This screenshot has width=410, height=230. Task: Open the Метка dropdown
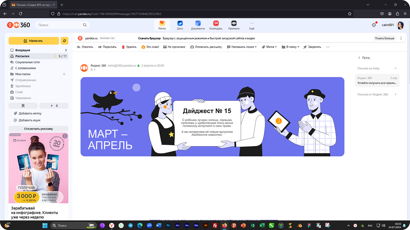[x=269, y=47]
